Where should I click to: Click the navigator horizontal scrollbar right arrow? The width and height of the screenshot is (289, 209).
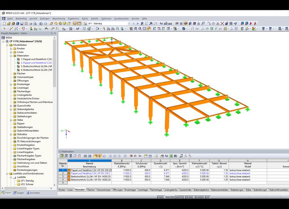coord(51,188)
